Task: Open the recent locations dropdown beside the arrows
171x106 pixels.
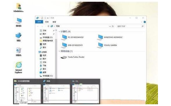Action: [x=45, y=26]
